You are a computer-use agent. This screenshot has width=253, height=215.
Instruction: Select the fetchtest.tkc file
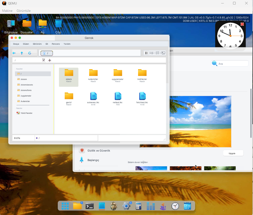coord(142,96)
